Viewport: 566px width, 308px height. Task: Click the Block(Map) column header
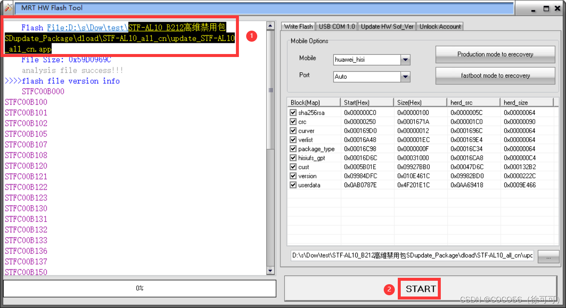coord(314,103)
